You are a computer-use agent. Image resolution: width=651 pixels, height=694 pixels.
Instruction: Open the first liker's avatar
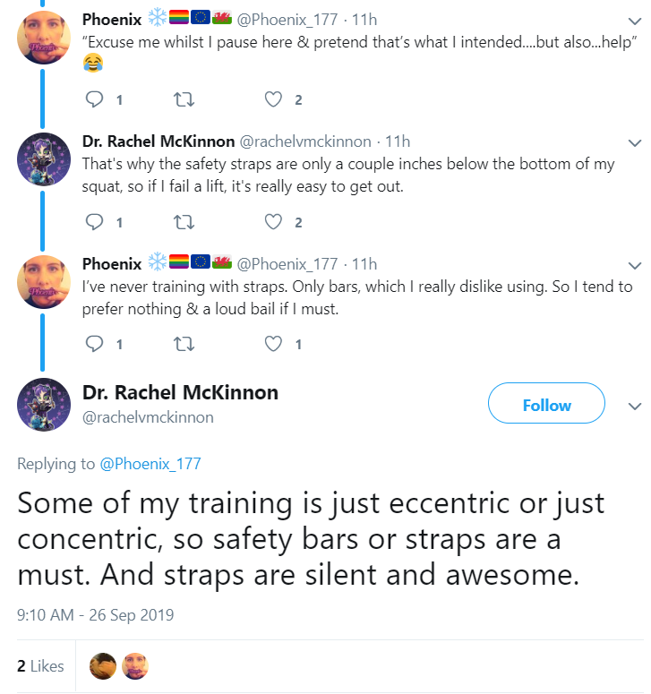tap(103, 665)
